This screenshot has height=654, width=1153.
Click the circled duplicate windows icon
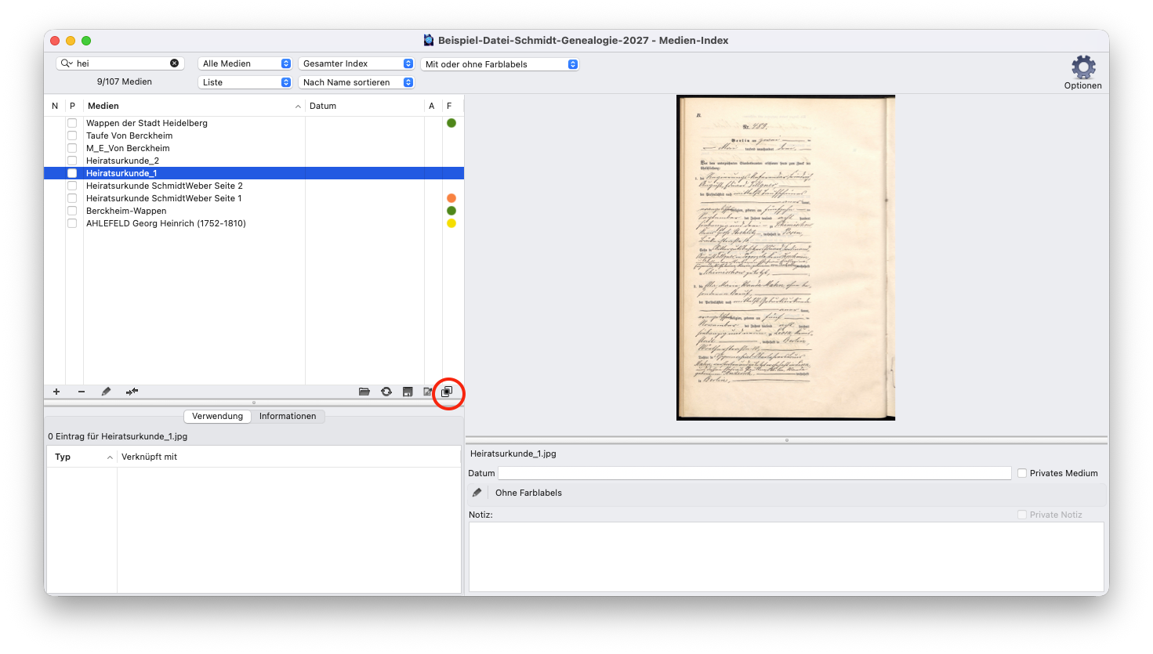coord(447,392)
